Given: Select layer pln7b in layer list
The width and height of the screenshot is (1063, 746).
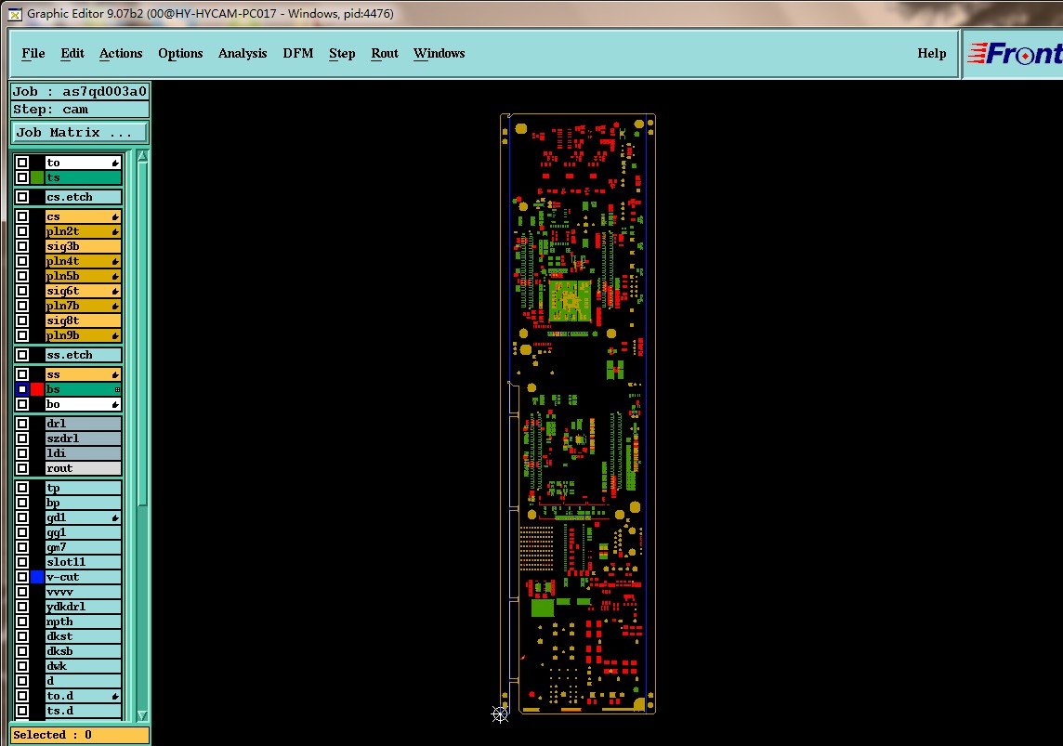Looking at the screenshot, I should (83, 307).
